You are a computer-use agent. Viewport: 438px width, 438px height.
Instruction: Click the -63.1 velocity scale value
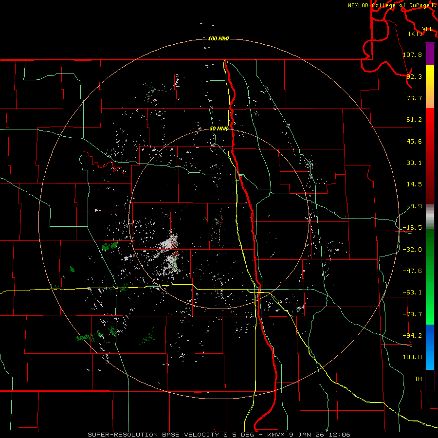click(x=412, y=292)
